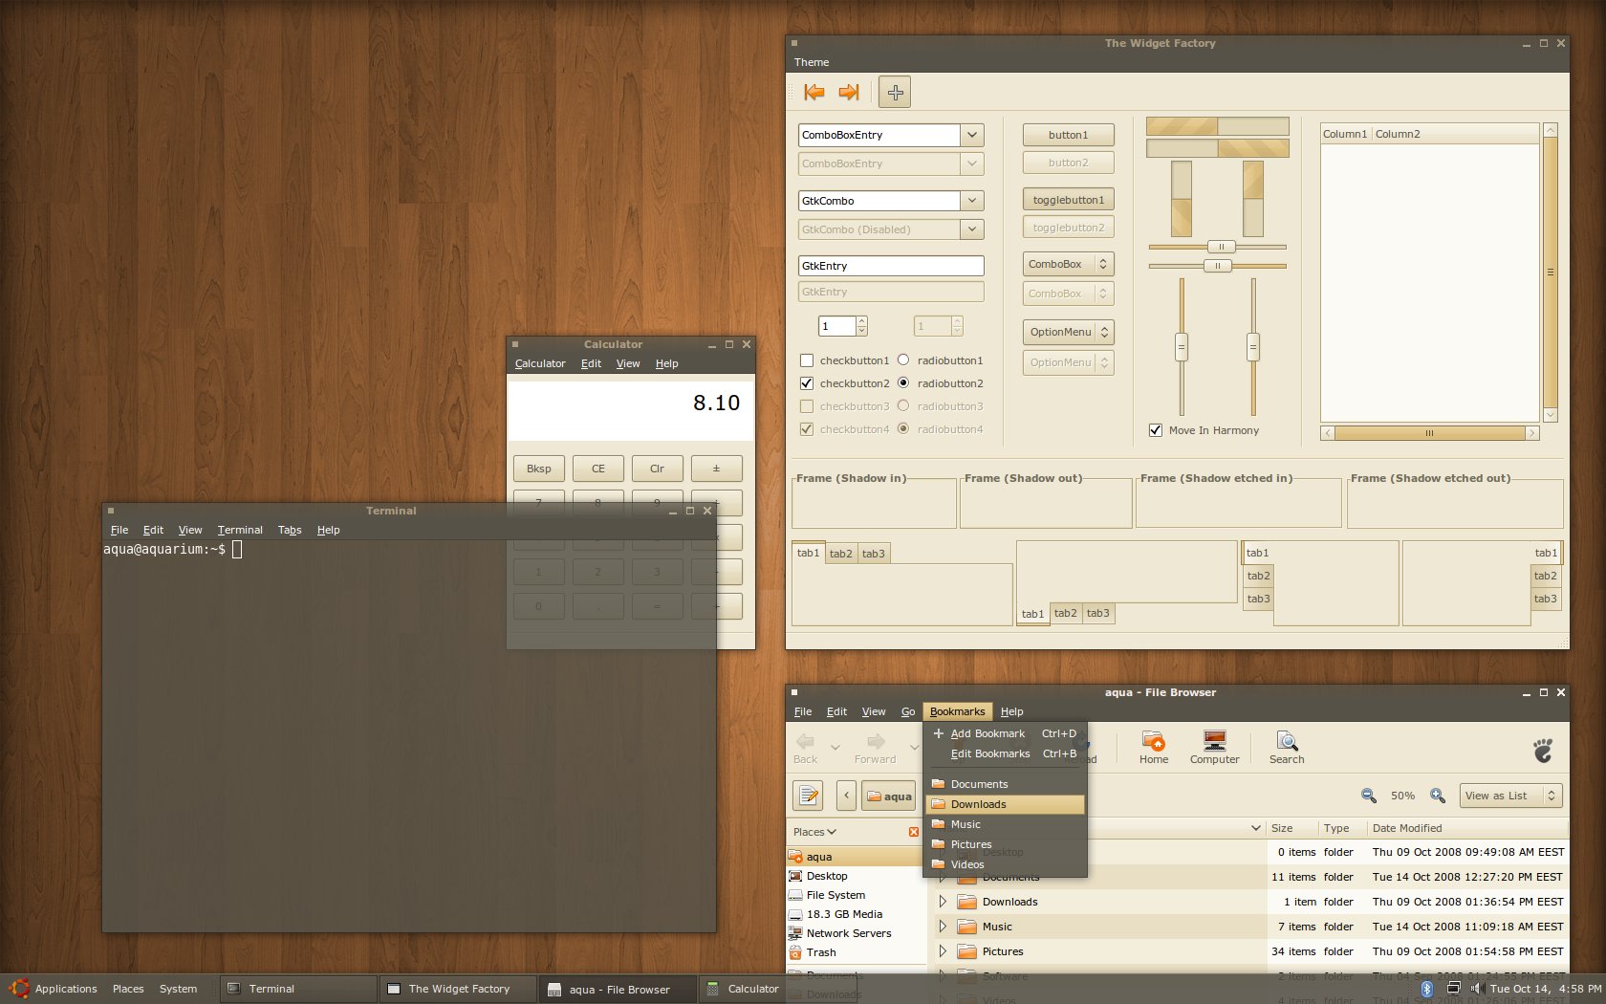1606x1004 pixels.
Task: Click the Bksp button in Calculator
Action: coord(539,469)
